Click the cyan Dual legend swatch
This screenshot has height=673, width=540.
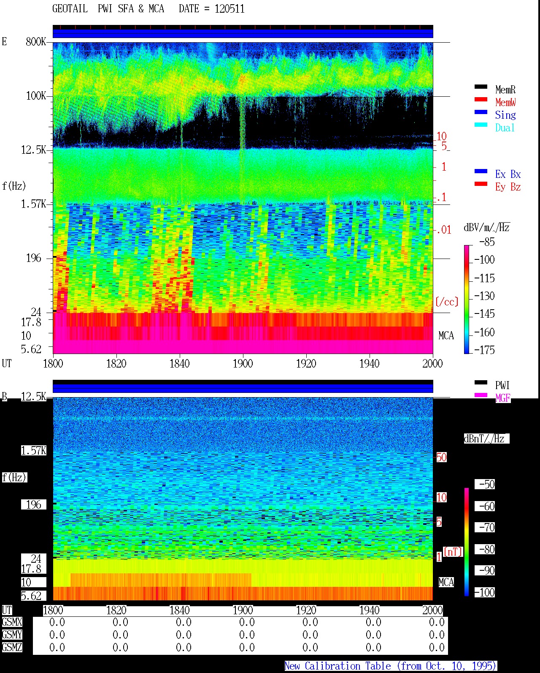(481, 125)
